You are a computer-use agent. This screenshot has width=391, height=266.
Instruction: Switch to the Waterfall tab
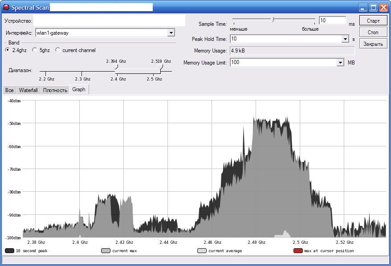click(28, 90)
